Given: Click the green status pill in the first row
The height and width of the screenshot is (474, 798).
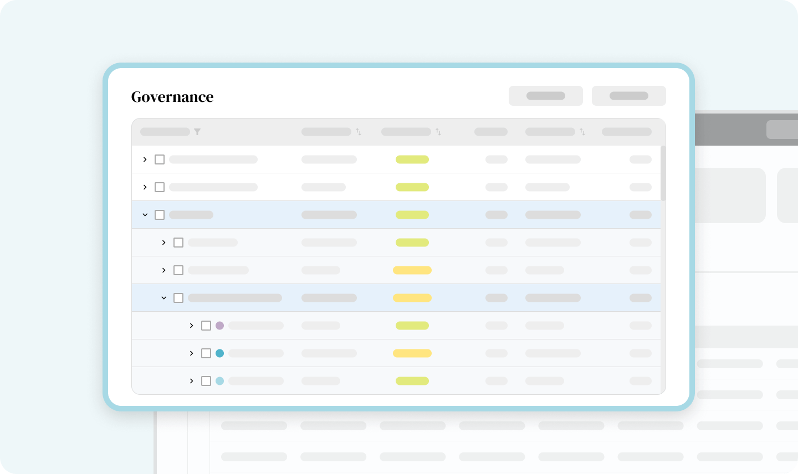Looking at the screenshot, I should pos(412,159).
